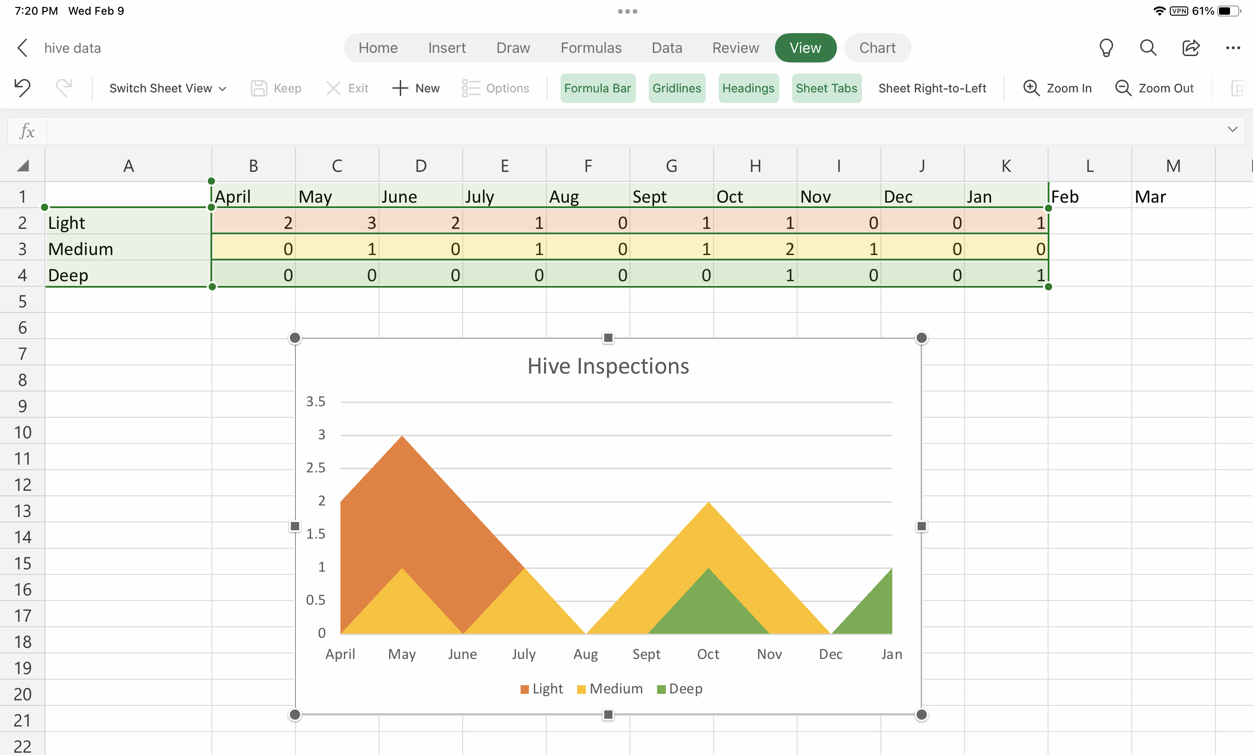This screenshot has width=1253, height=755.
Task: Toggle Sheet Tabs display
Action: tap(826, 88)
